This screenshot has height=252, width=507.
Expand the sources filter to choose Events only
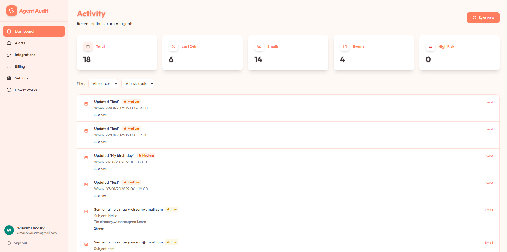[x=103, y=83]
